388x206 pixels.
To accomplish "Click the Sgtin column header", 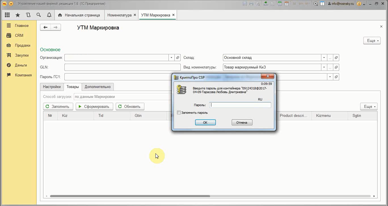I will tap(362, 115).
